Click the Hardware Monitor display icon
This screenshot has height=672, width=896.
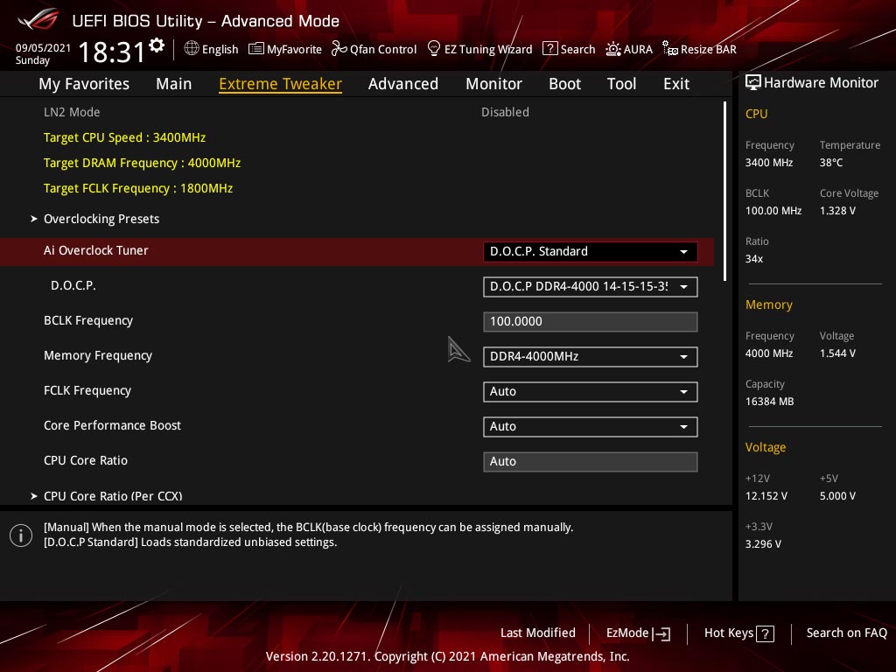click(x=753, y=82)
